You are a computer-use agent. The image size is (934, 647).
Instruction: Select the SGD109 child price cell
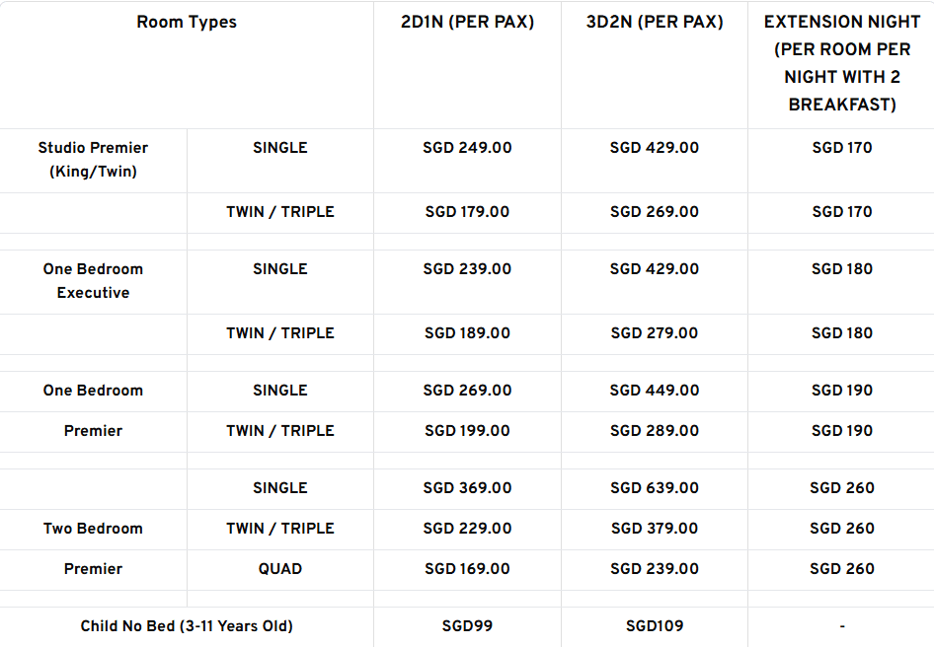655,626
